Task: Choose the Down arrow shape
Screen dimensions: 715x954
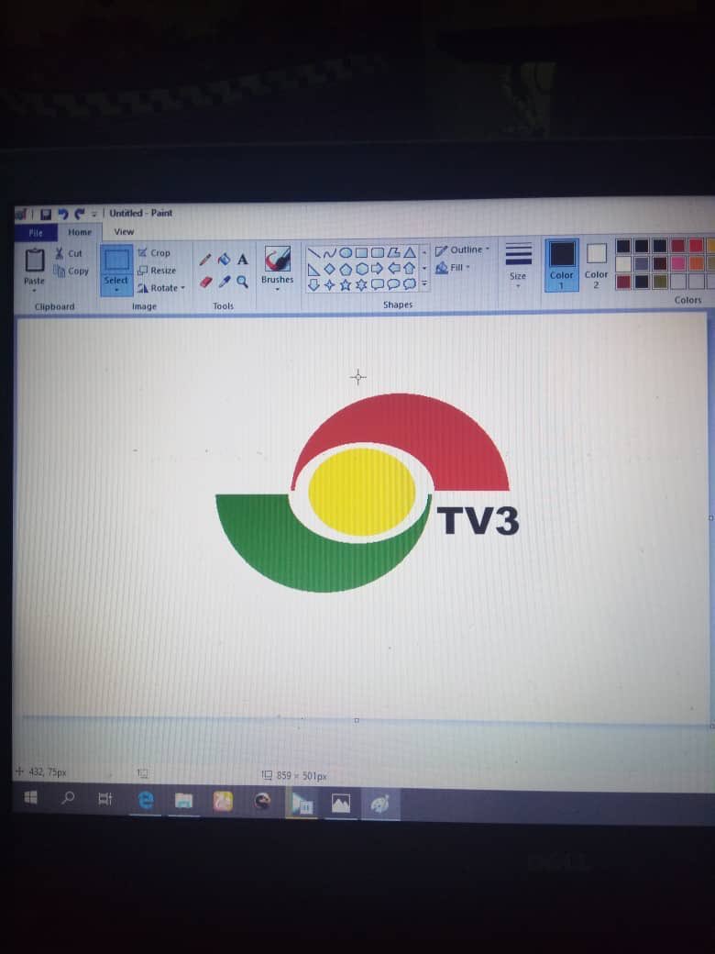Action: click(313, 284)
